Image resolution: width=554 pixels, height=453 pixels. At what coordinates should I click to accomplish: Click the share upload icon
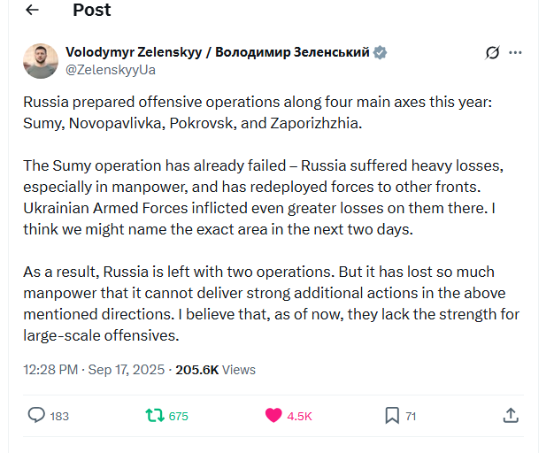coord(511,415)
